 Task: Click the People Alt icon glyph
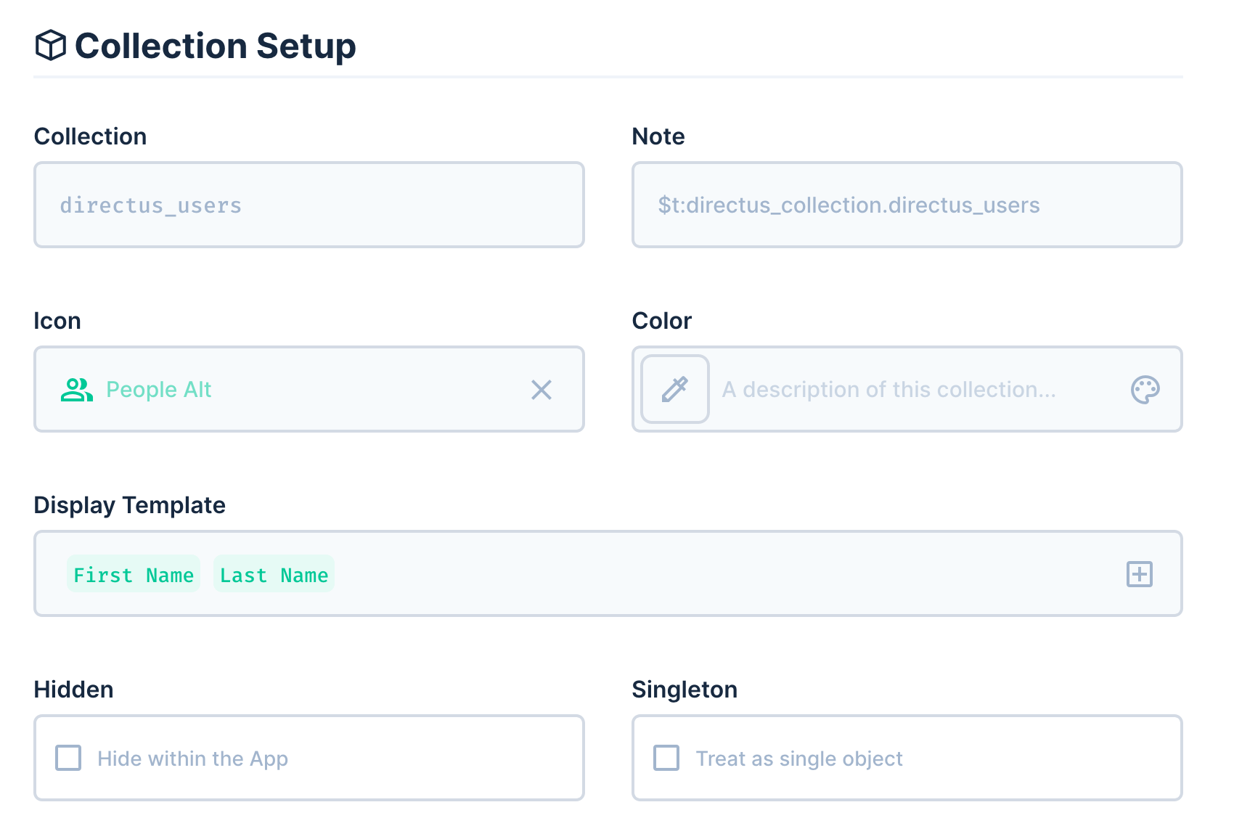point(76,390)
